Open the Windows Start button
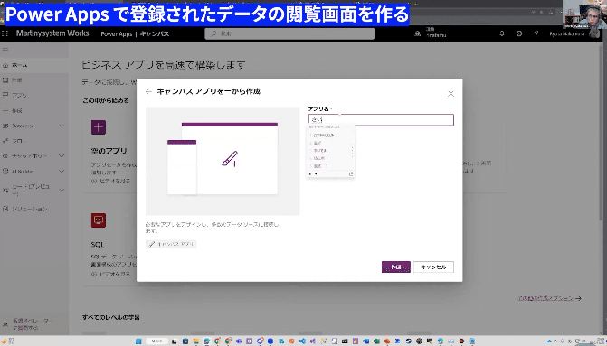This screenshot has height=346, width=607. 138,341
